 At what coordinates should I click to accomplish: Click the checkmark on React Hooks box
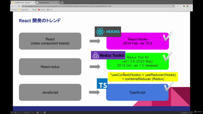click(167, 36)
